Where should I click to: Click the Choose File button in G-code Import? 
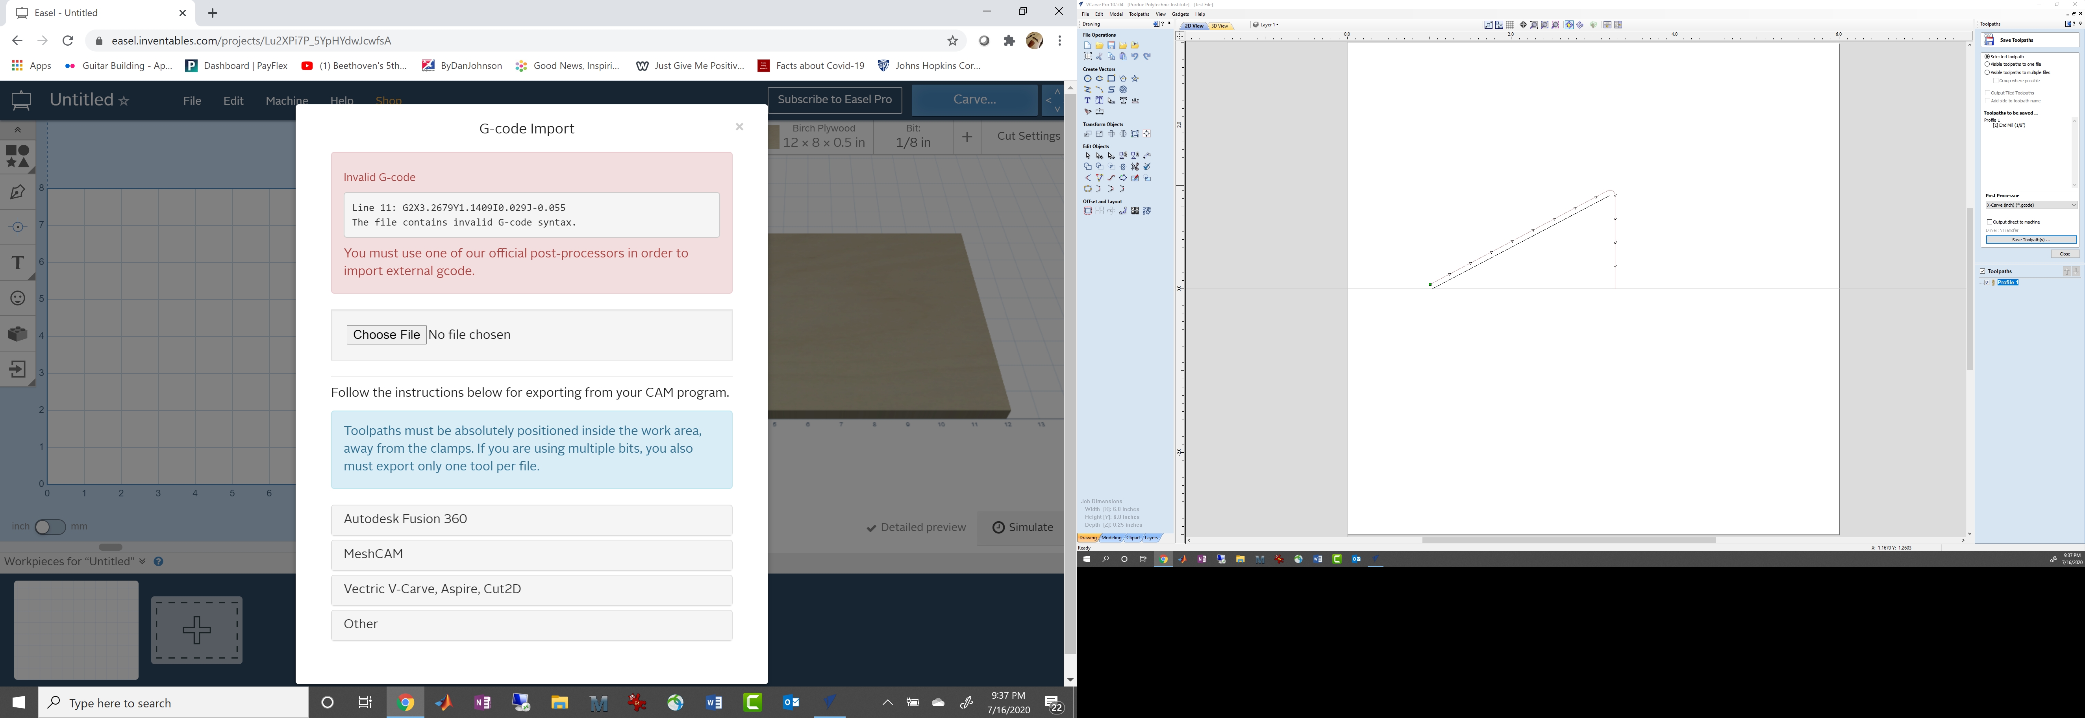coord(386,334)
